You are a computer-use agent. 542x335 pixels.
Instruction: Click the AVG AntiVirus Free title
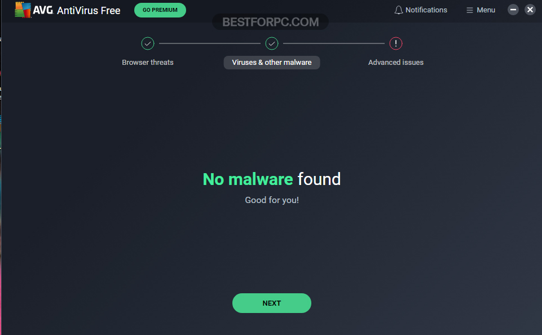[x=77, y=10]
